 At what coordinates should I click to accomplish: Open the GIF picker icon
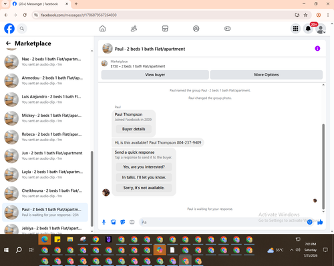click(132, 222)
